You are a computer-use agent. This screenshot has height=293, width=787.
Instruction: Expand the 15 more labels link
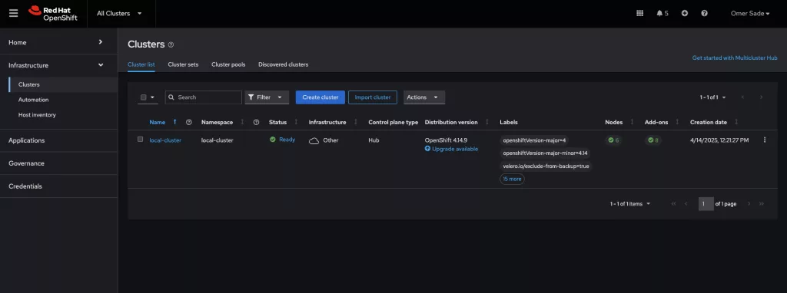[x=512, y=179]
